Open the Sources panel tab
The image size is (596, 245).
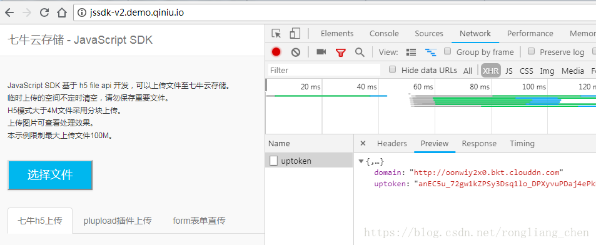[429, 33]
